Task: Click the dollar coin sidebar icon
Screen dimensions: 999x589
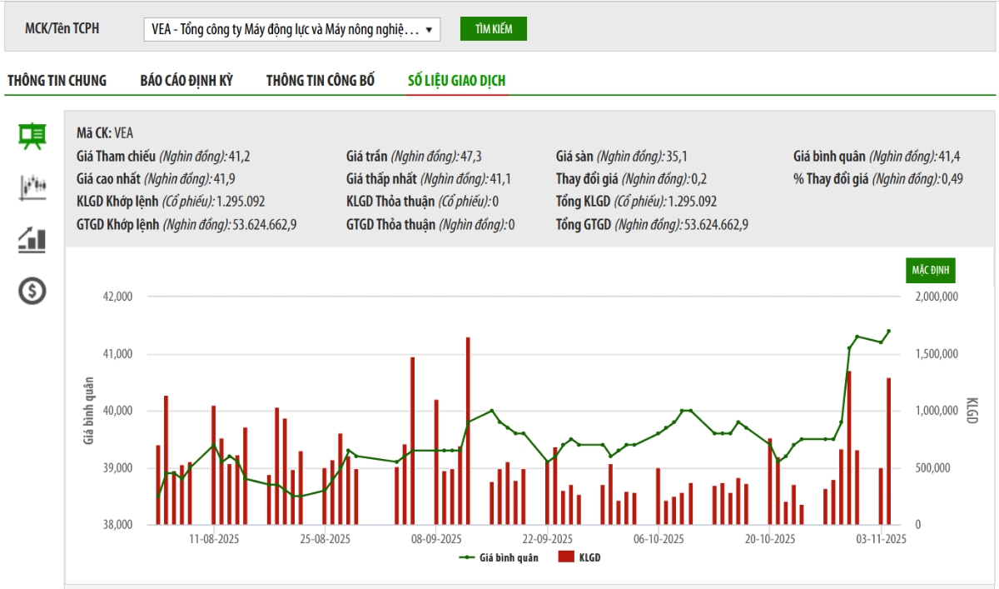Action: [x=32, y=291]
